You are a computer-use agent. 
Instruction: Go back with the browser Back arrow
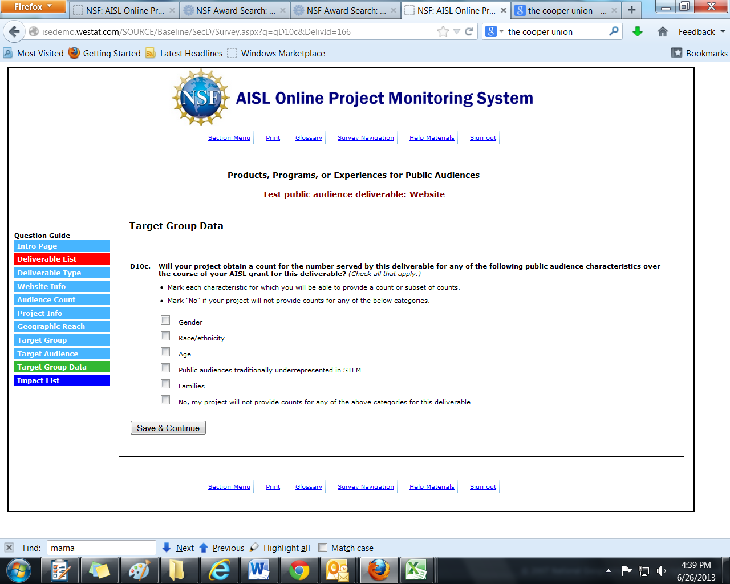(14, 32)
